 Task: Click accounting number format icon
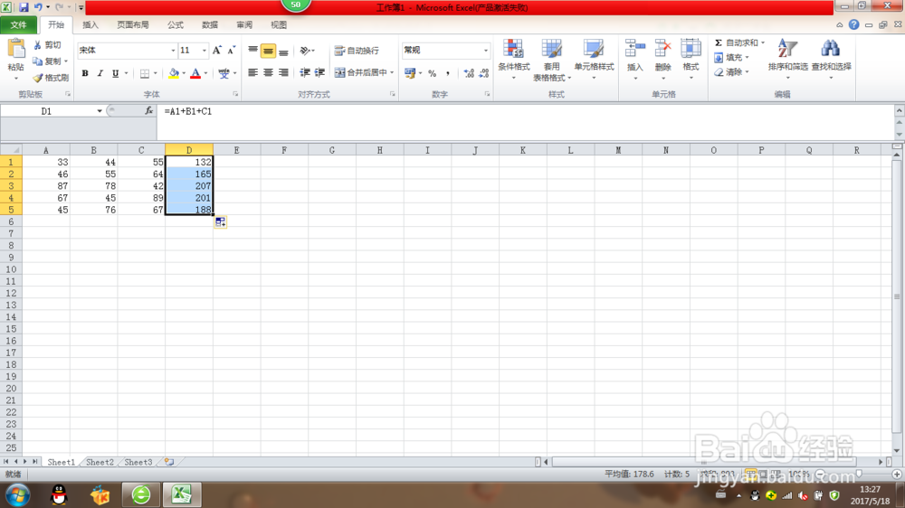410,73
